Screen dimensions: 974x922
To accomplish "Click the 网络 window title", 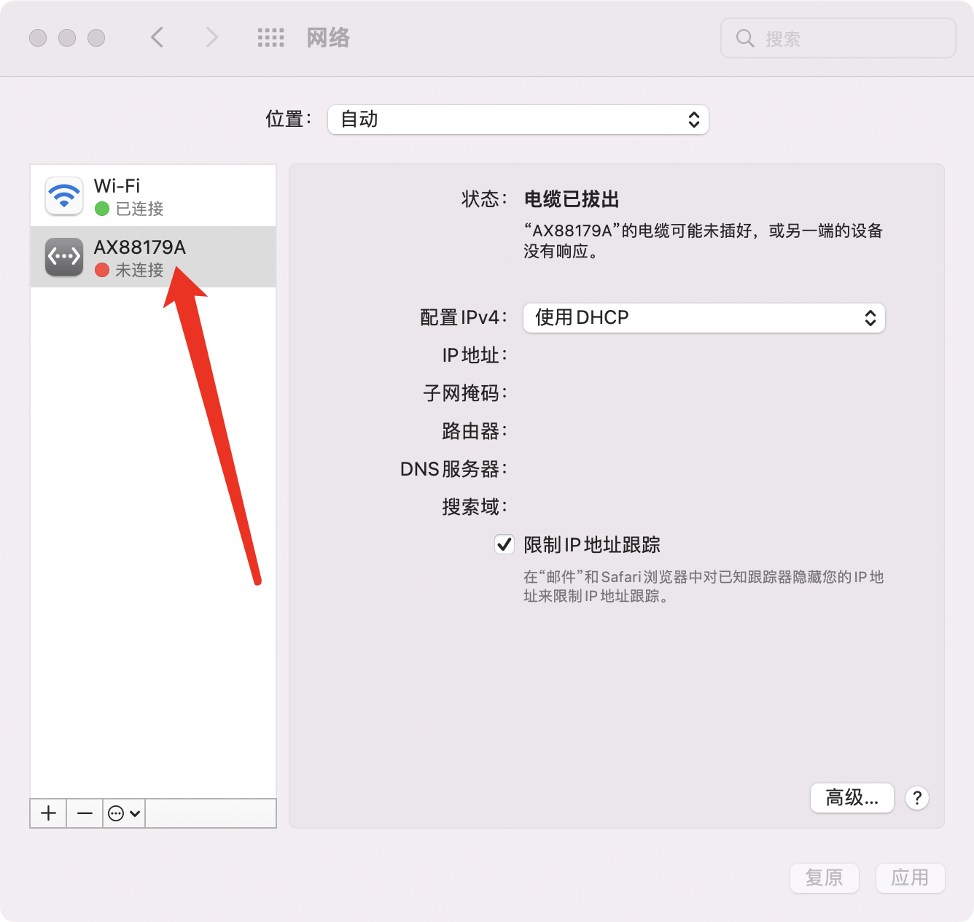I will click(328, 38).
